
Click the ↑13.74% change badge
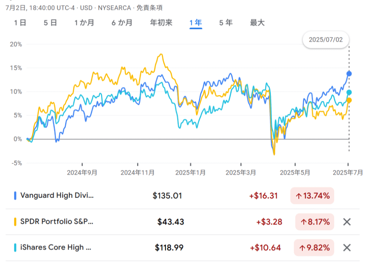click(312, 196)
